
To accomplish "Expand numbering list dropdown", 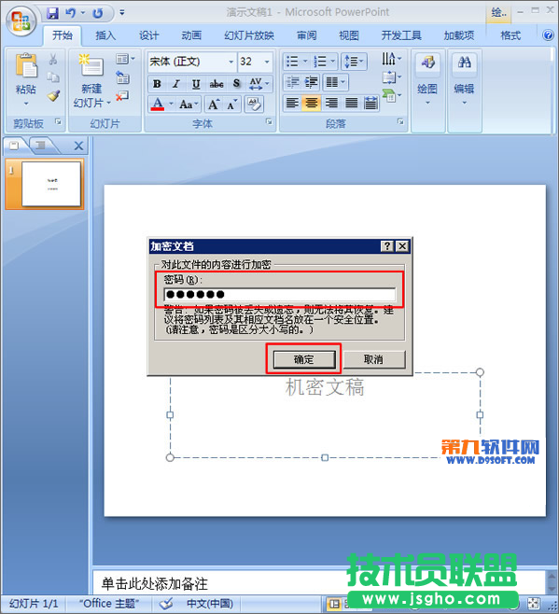I will coord(332,62).
